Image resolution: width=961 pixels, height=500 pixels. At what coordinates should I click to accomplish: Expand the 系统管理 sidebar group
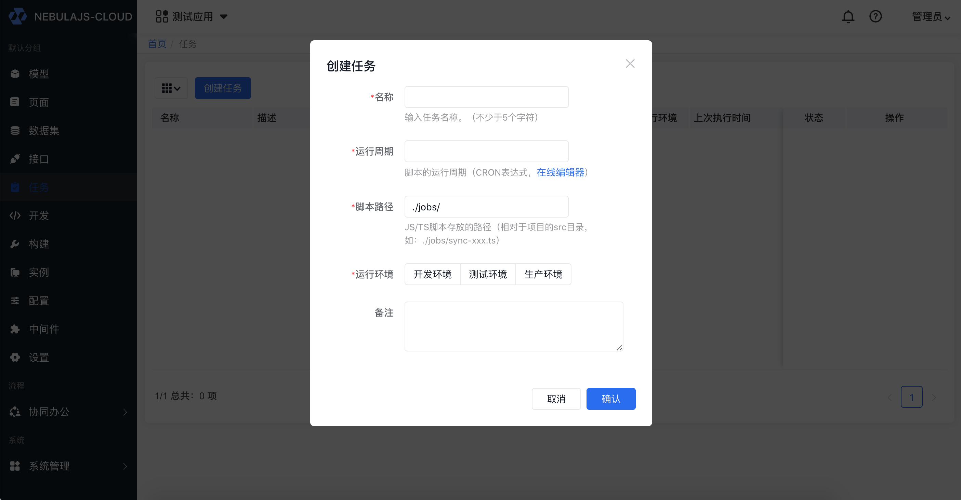(x=49, y=466)
